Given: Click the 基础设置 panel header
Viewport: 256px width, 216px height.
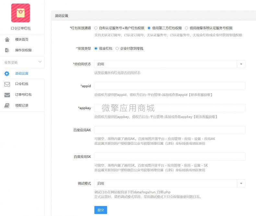Looking at the screenshot, I should 154,16.
